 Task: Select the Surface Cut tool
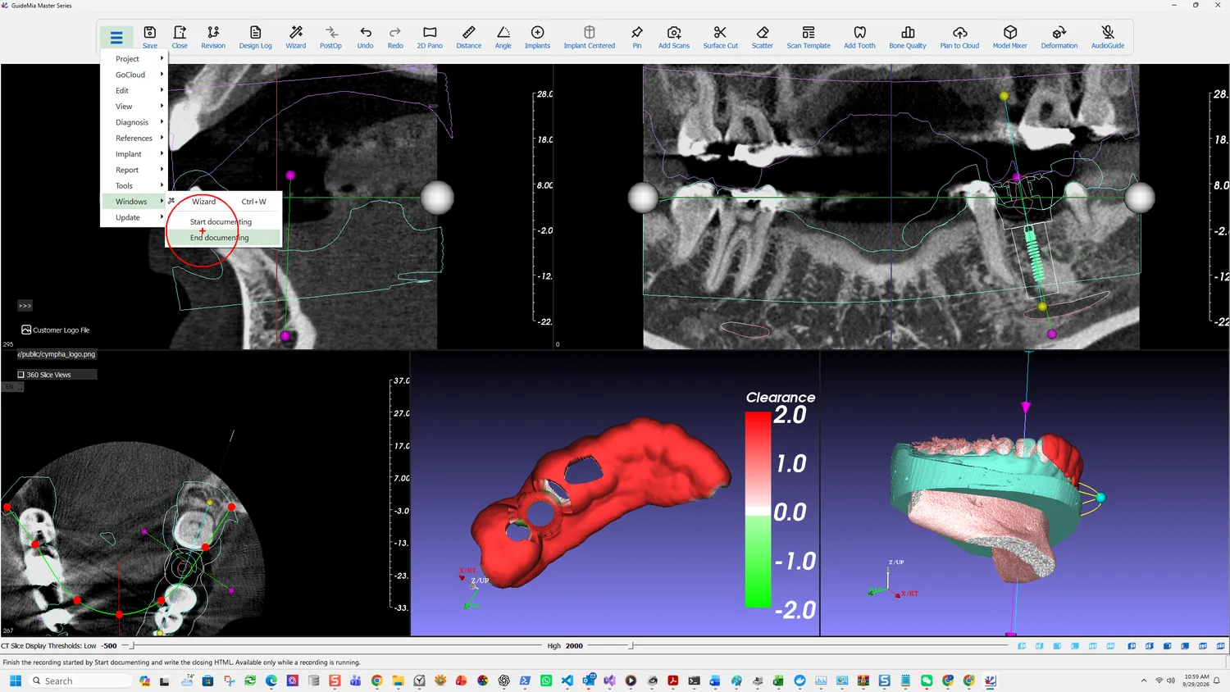click(x=721, y=37)
